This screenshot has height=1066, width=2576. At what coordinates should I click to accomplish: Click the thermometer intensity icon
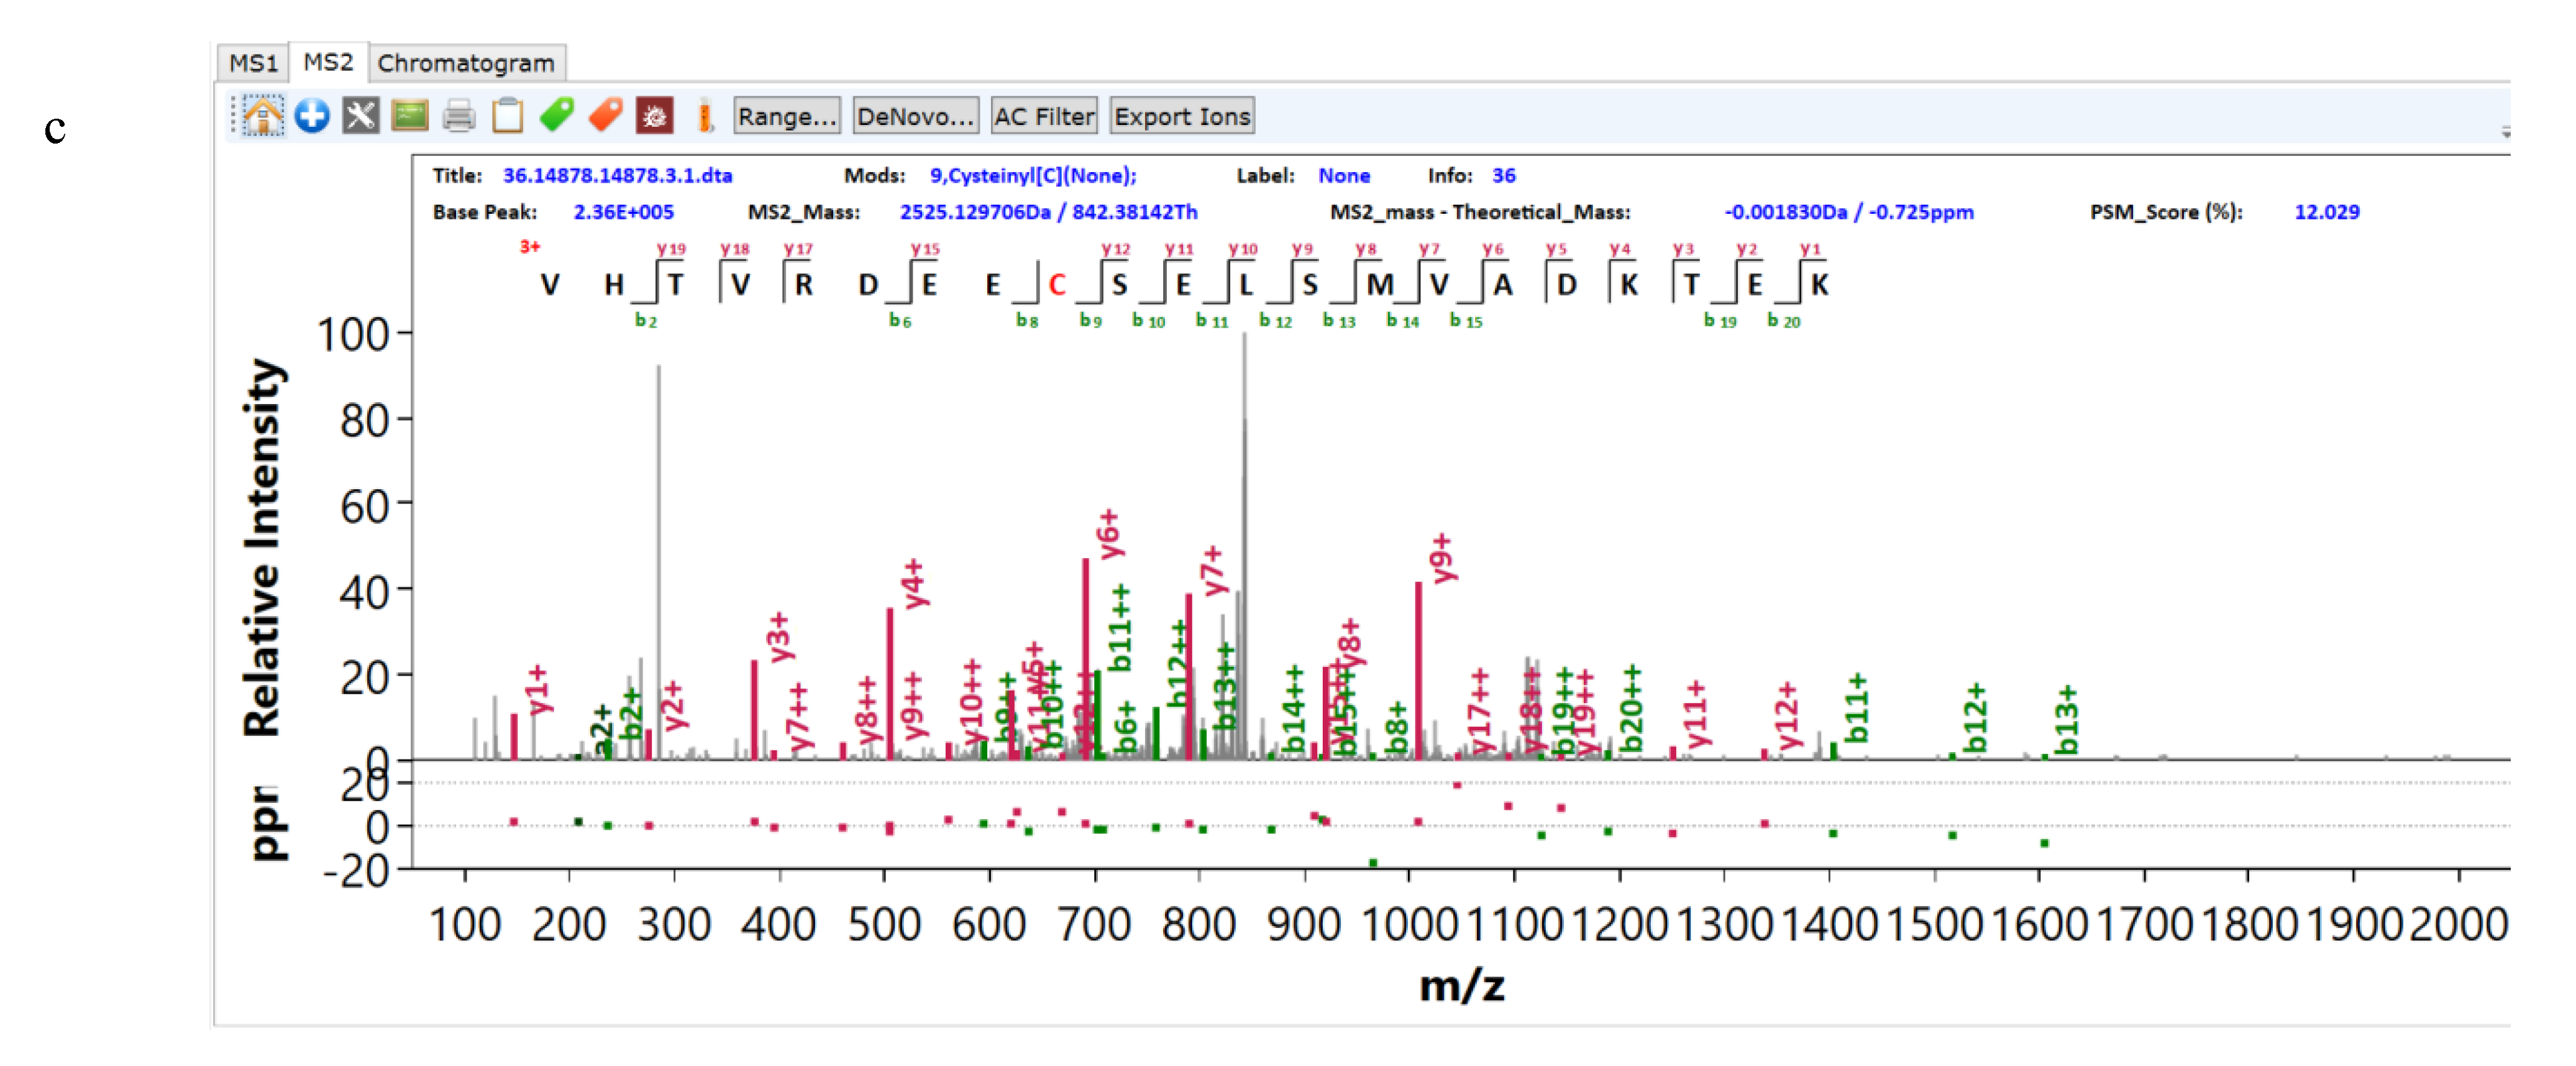706,115
